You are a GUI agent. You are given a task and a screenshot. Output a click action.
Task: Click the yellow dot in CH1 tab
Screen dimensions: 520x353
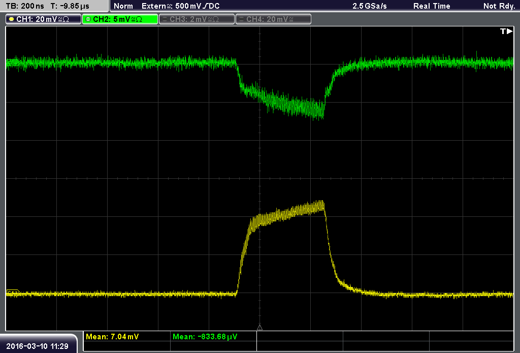pos(12,19)
